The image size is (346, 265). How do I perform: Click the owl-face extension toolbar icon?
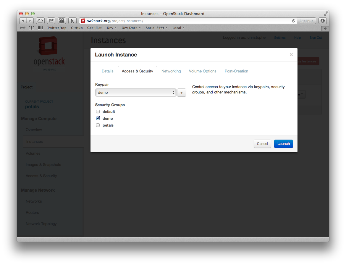coord(62,21)
